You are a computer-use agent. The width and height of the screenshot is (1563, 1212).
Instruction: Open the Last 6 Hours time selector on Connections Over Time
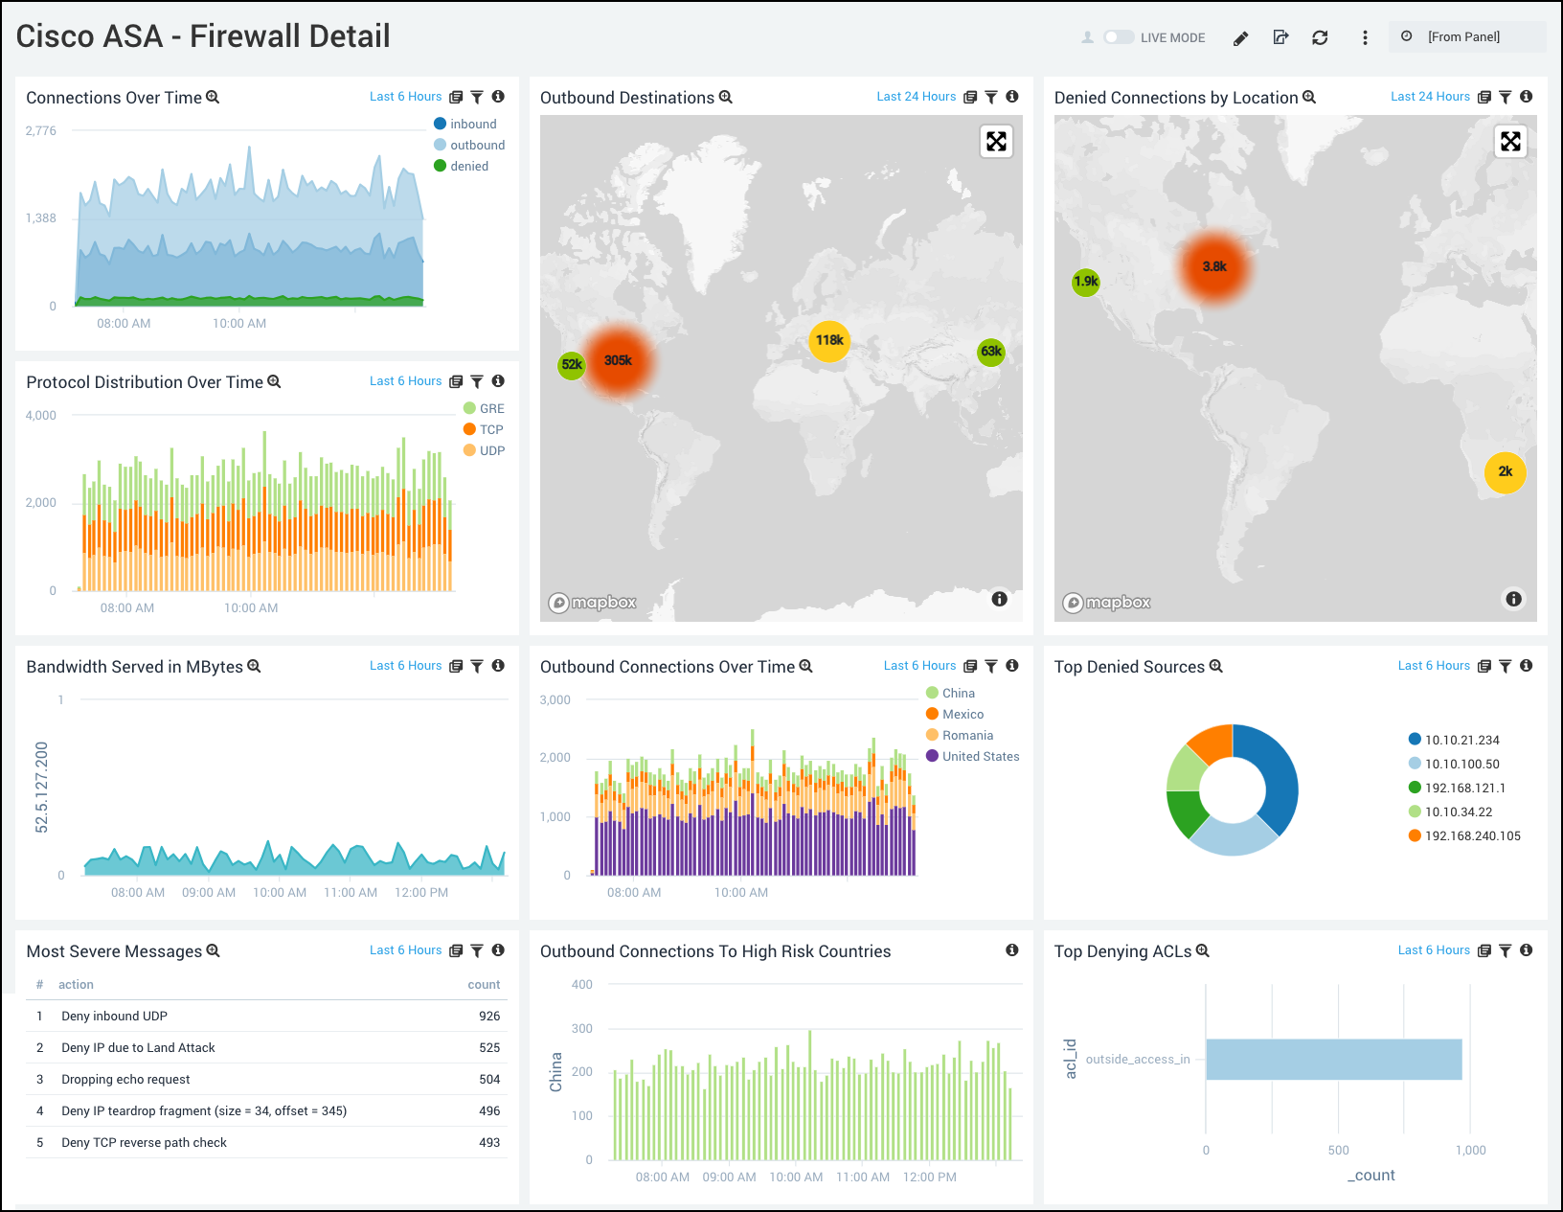point(405,96)
